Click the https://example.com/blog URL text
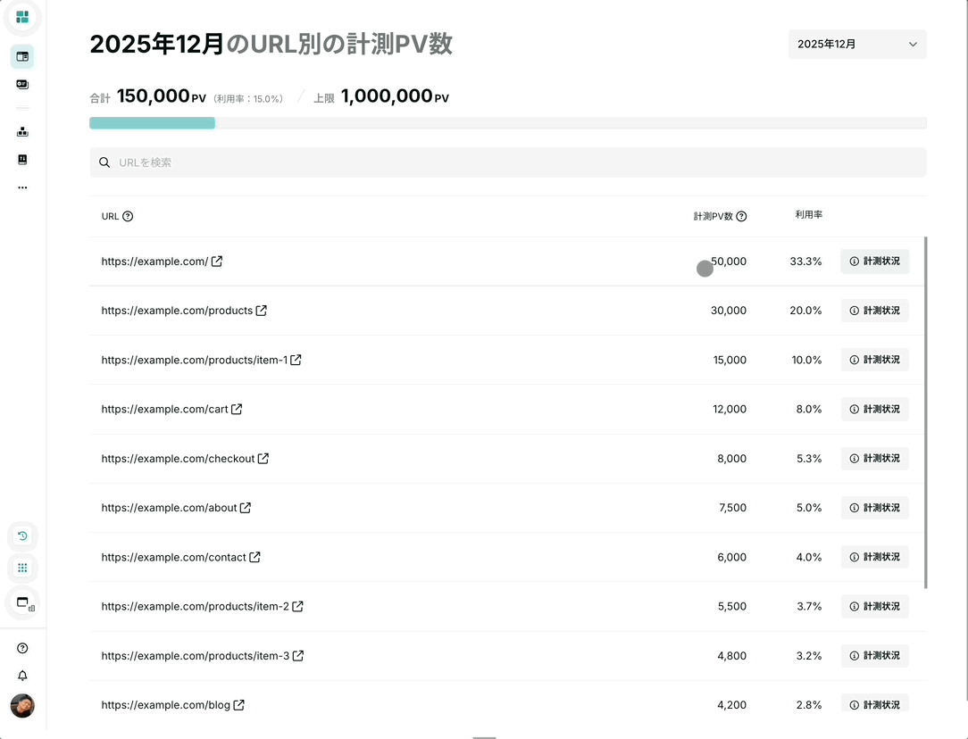The width and height of the screenshot is (968, 739). coord(165,705)
